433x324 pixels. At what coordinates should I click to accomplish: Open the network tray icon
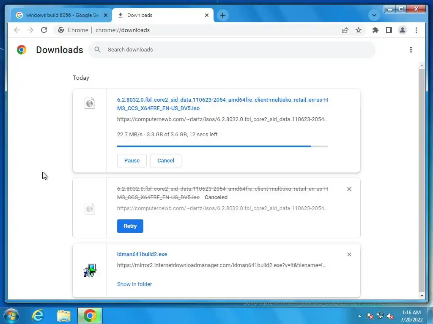[380, 316]
